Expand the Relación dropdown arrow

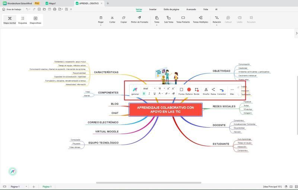(217, 25)
